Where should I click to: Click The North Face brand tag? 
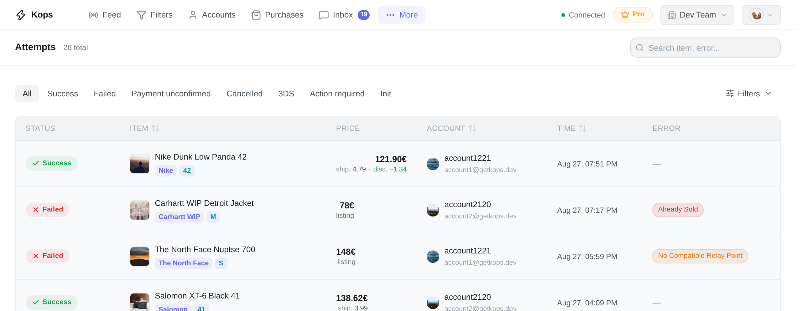pyautogui.click(x=184, y=263)
